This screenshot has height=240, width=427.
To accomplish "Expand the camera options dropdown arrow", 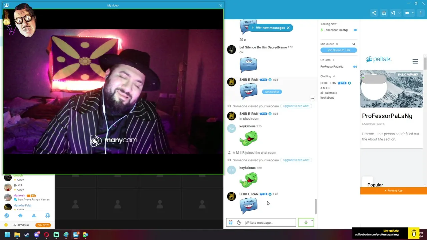I will (413, 13).
